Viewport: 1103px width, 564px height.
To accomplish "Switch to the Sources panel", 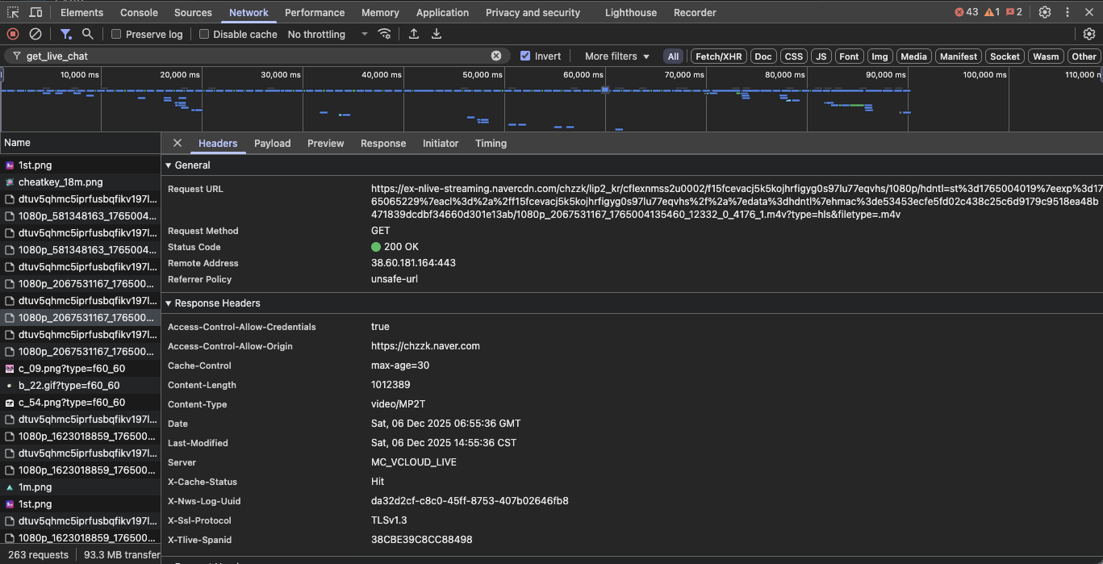I will tap(193, 12).
